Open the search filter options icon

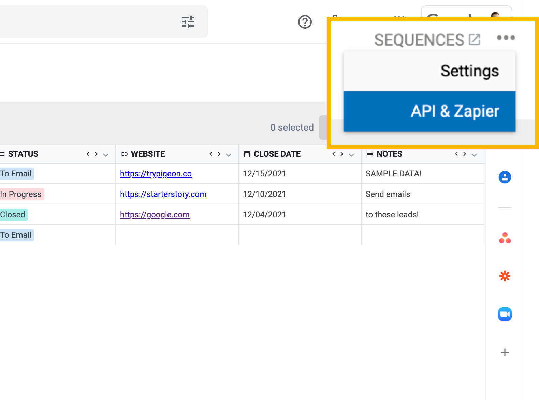coord(188,22)
